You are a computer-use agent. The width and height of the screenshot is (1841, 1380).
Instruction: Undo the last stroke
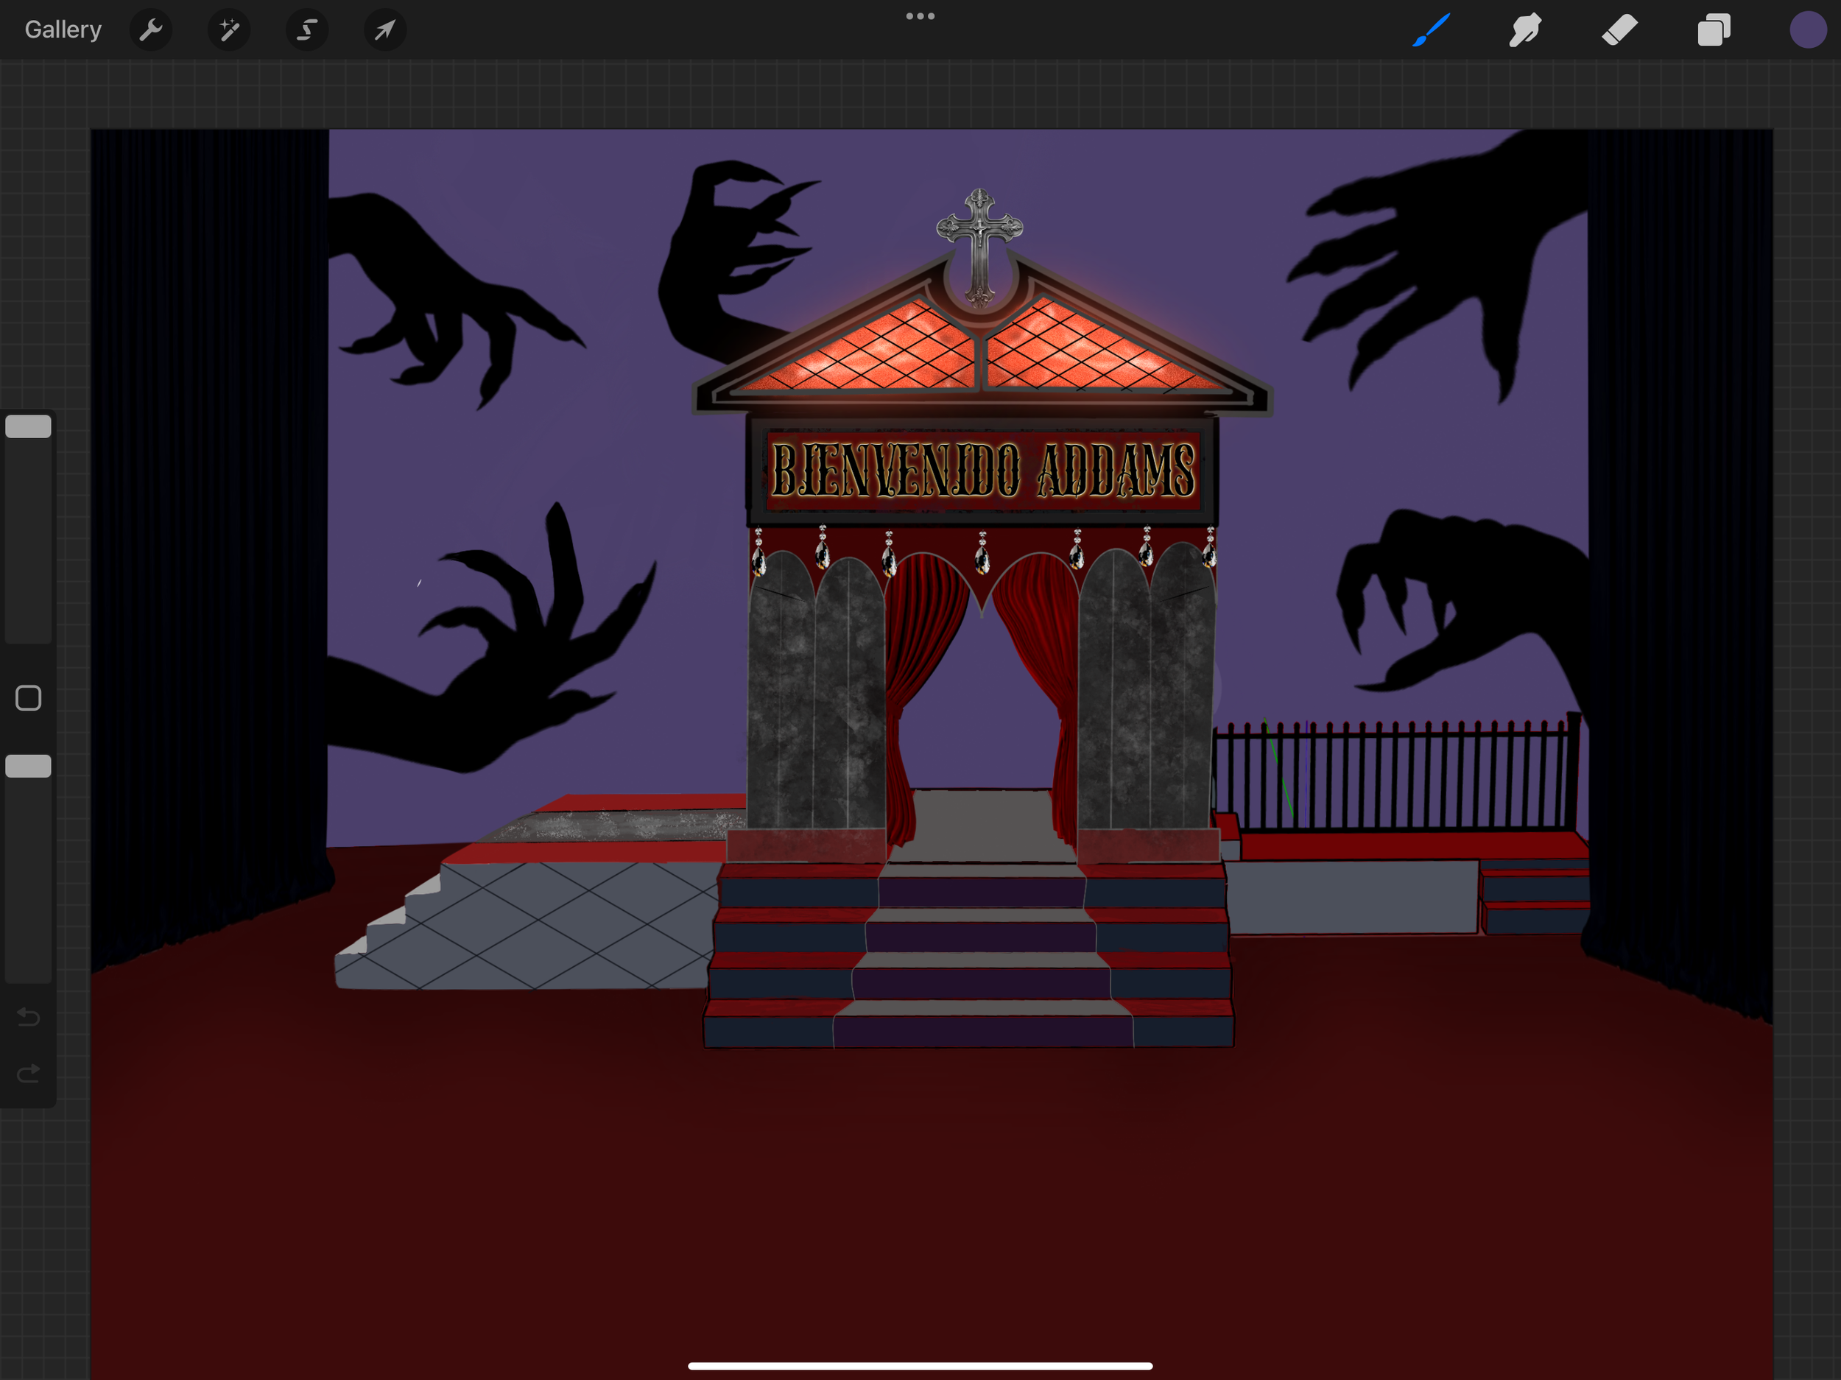coord(28,1017)
